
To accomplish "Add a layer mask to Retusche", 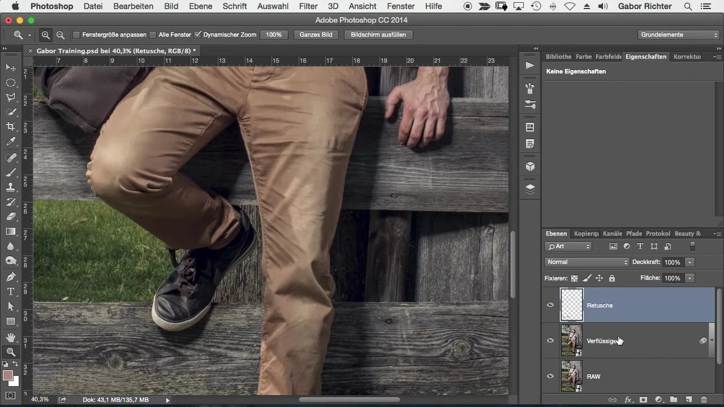I will (x=643, y=400).
